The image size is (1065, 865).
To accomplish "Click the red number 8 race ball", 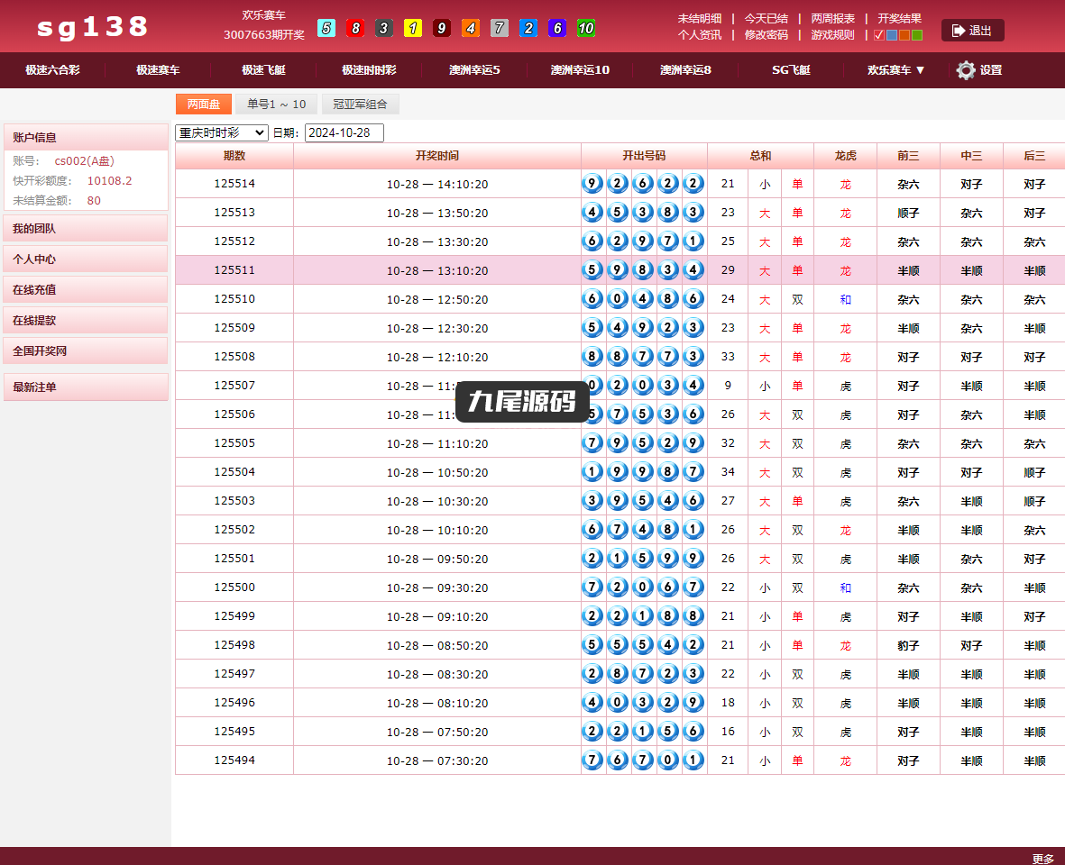I will (354, 28).
